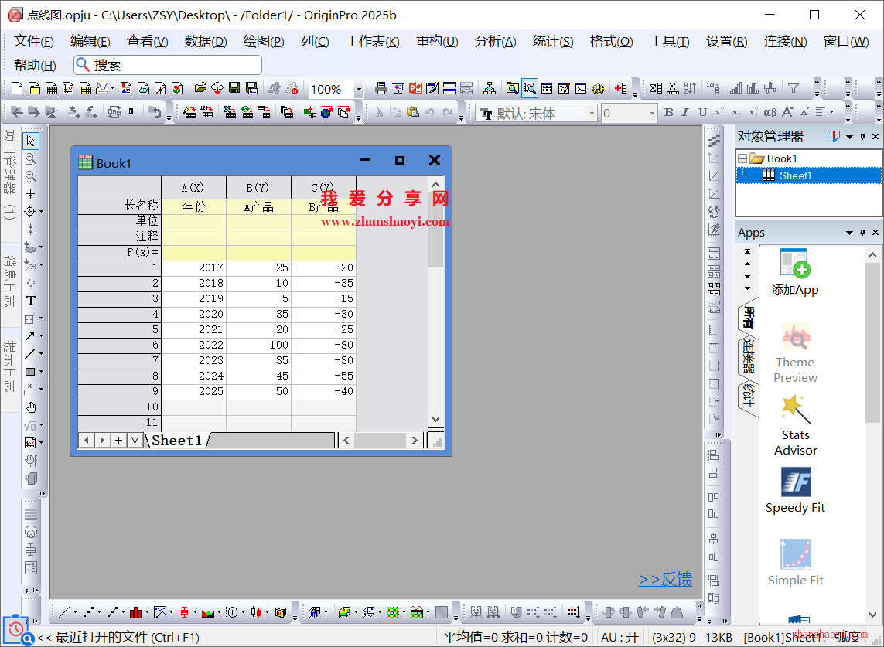The image size is (884, 647).
Task: Click the >>反馈 feedback link
Action: coord(664,580)
